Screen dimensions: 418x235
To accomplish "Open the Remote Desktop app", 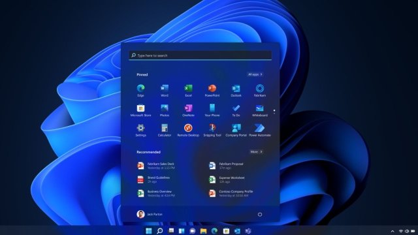I will click(x=188, y=131).
